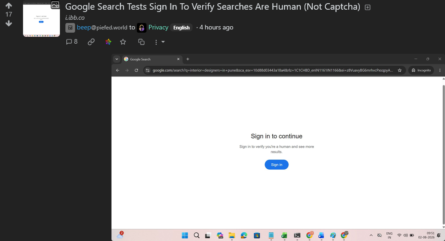Open the post's screenshot thumbnail

41,19
